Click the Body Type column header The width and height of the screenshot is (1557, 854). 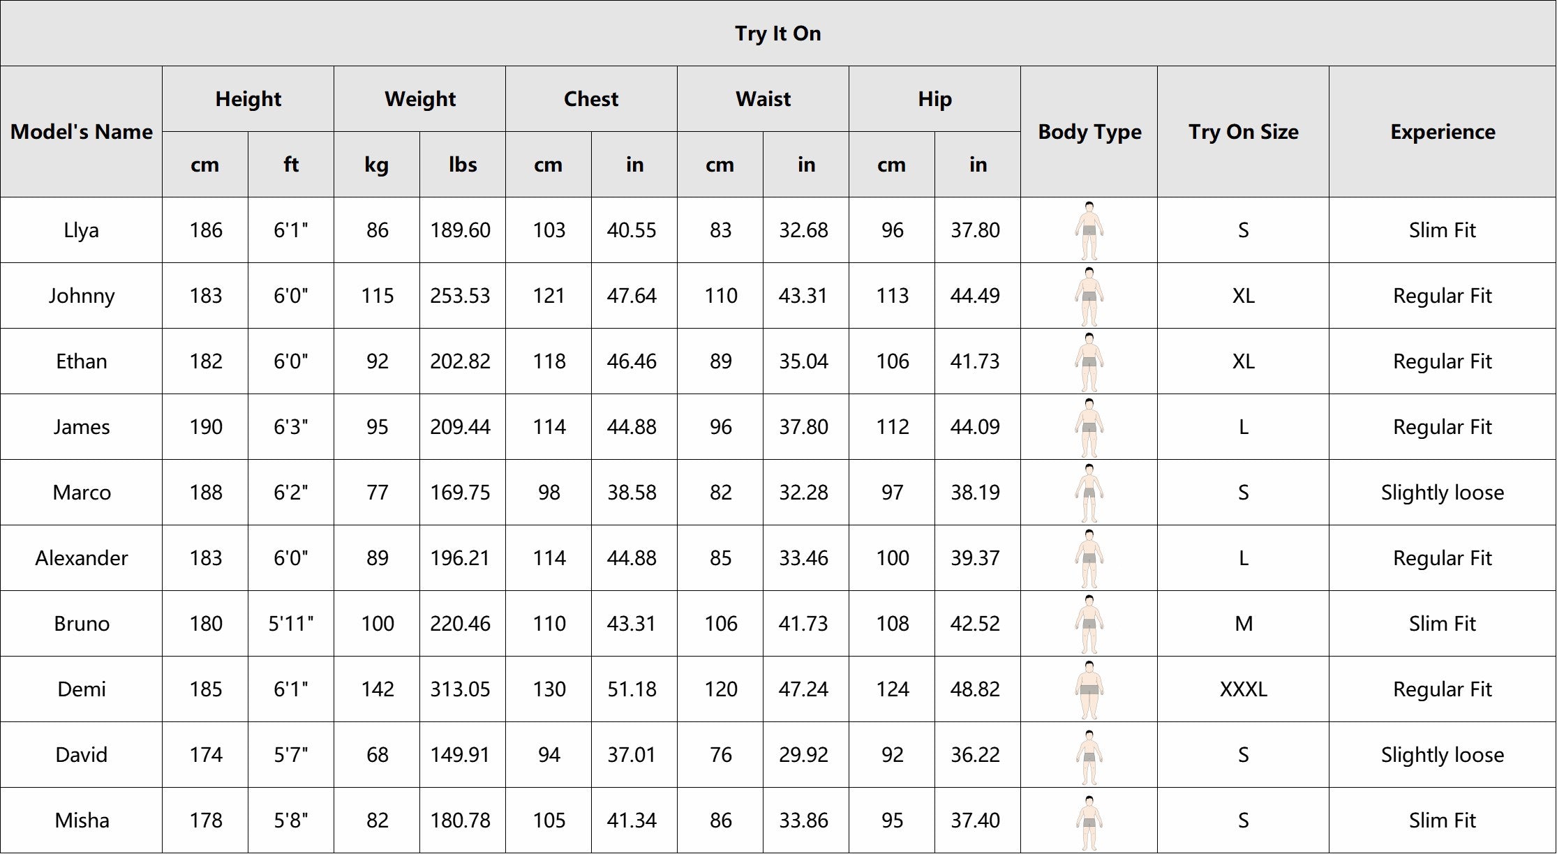1089,132
